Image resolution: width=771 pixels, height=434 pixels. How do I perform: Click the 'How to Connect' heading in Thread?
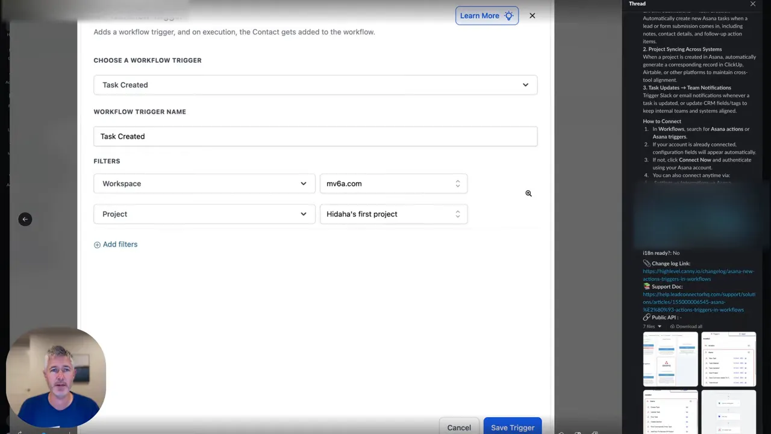pyautogui.click(x=662, y=121)
